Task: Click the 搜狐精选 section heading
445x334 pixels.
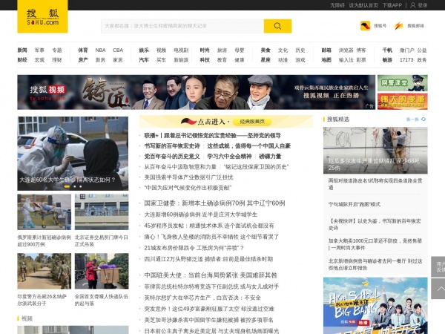Action: pos(338,119)
